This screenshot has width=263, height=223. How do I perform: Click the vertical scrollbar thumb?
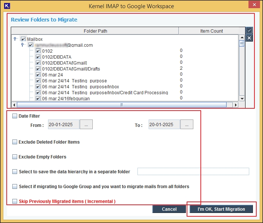tap(242, 43)
